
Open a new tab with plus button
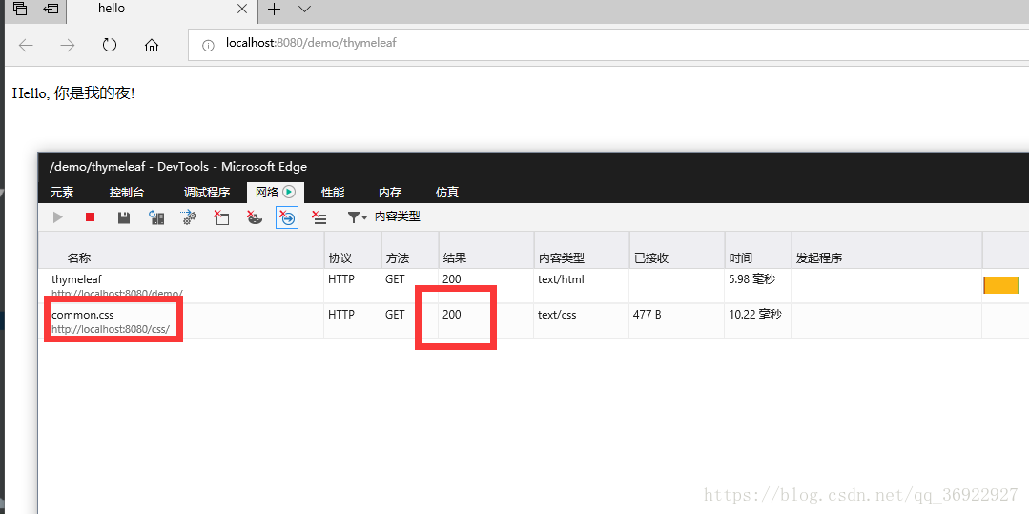275,10
